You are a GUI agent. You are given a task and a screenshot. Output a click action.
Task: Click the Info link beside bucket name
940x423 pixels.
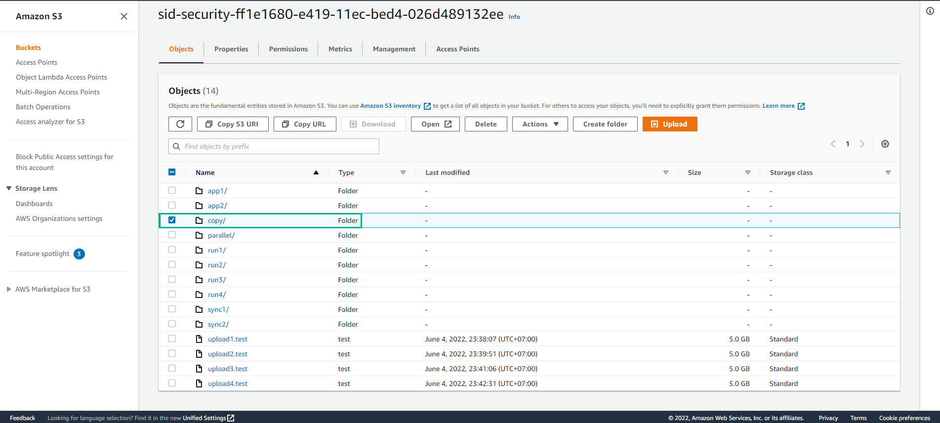[514, 17]
